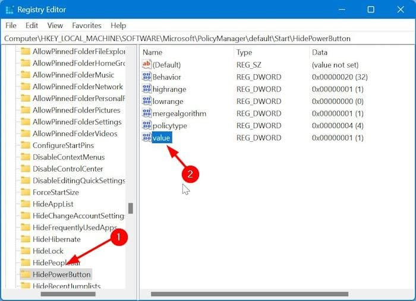The height and width of the screenshot is (301, 416).
Task: Select the lowrange value name
Action: (x=168, y=101)
